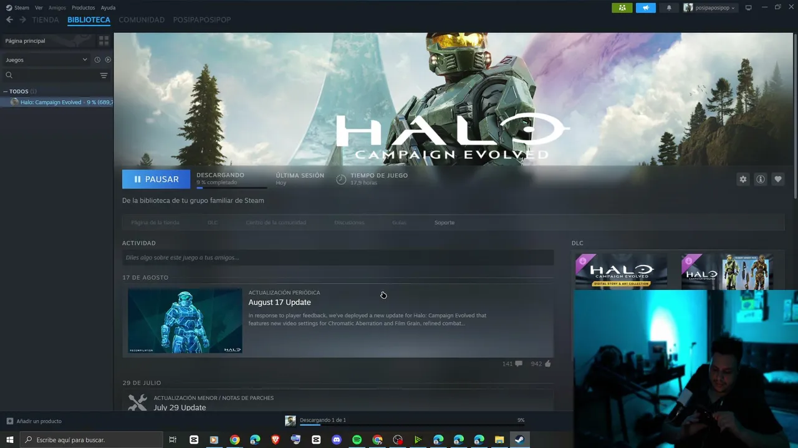Open the Ayuda menu
The image size is (798, 448).
[x=108, y=7]
